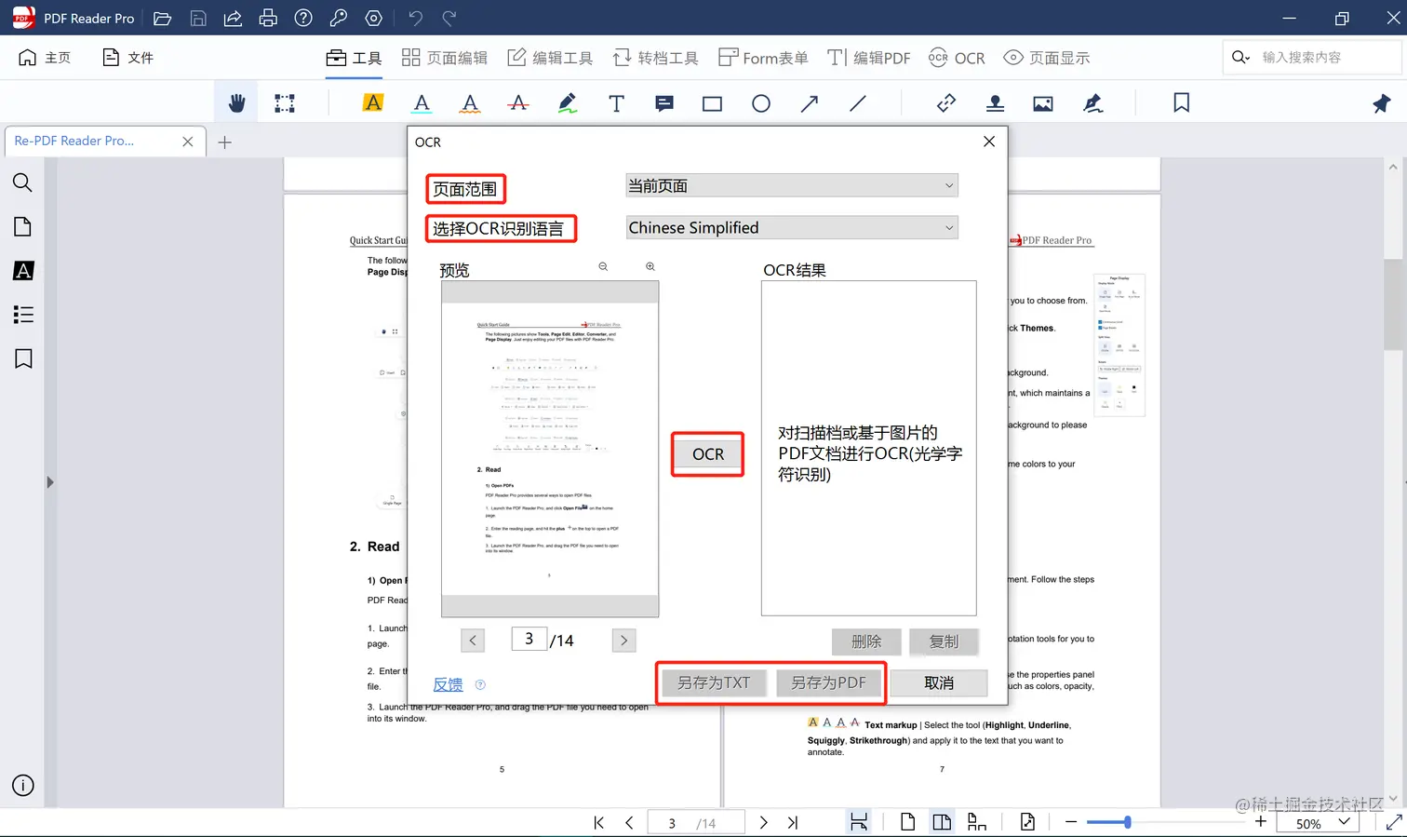Add a comment note with the note tool
This screenshot has height=837, width=1407.
coord(664,103)
